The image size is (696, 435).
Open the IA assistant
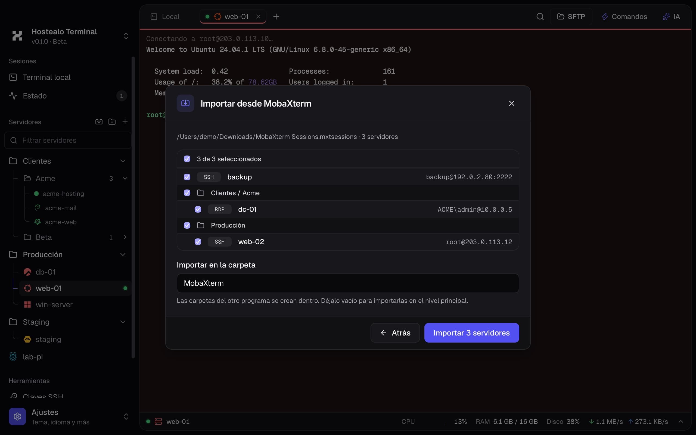(671, 17)
